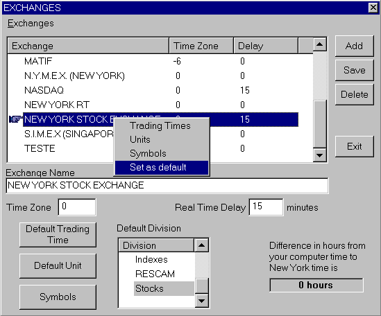Select NEW YORK STOCK EXCHANGE row

tap(160, 119)
